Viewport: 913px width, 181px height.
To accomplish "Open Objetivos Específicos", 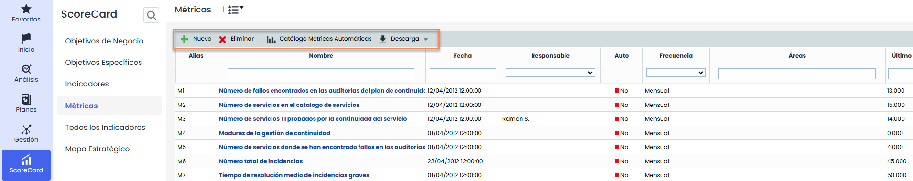I will [x=104, y=63].
